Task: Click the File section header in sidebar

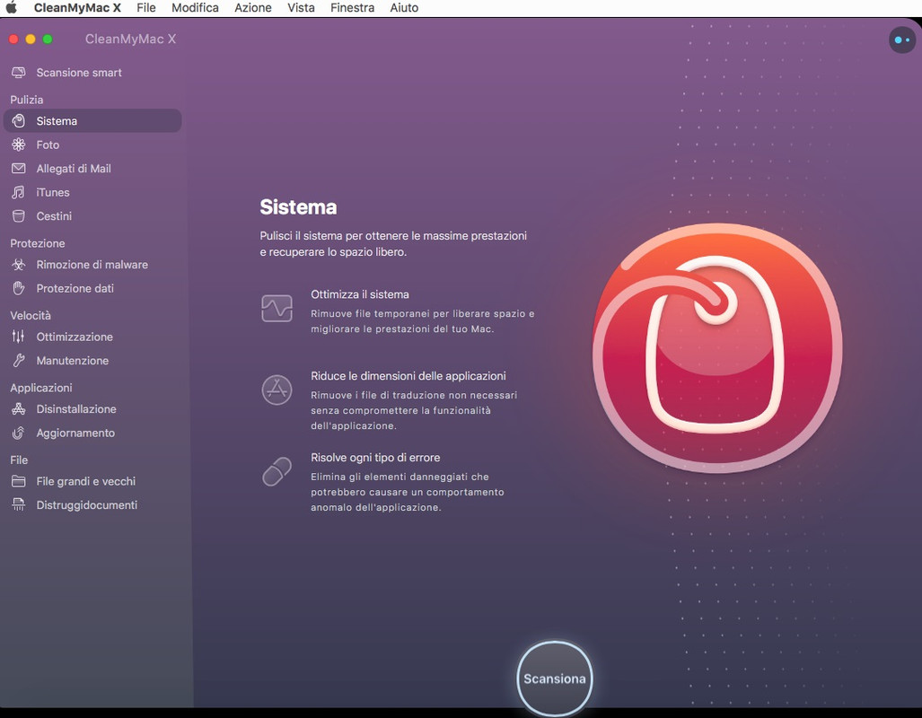Action: coord(19,460)
